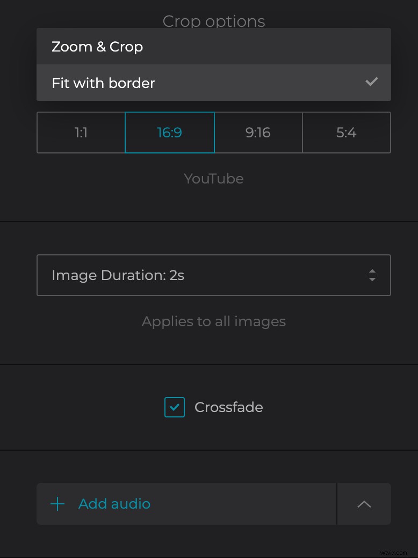Choose the 16:9 YouTube aspect ratio

point(169,132)
